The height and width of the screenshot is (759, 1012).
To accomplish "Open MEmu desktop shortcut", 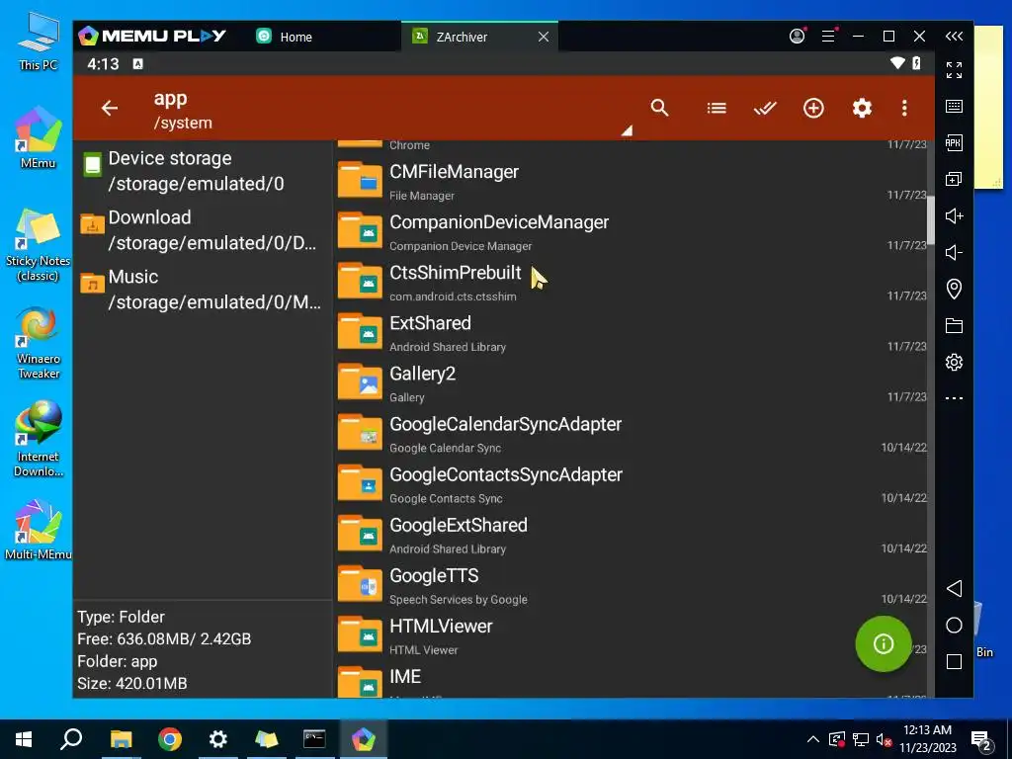I will tap(39, 138).
